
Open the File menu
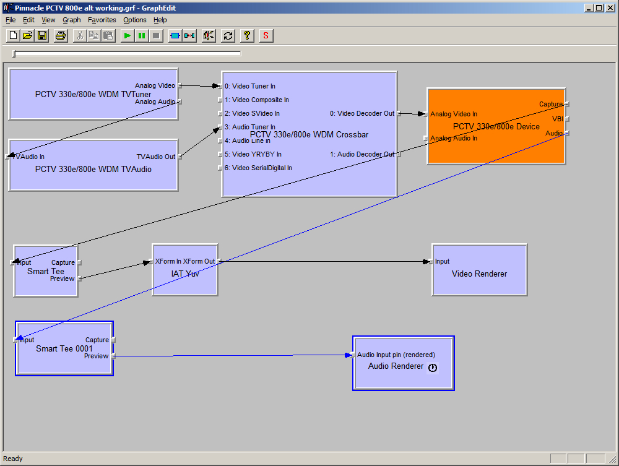[11, 20]
